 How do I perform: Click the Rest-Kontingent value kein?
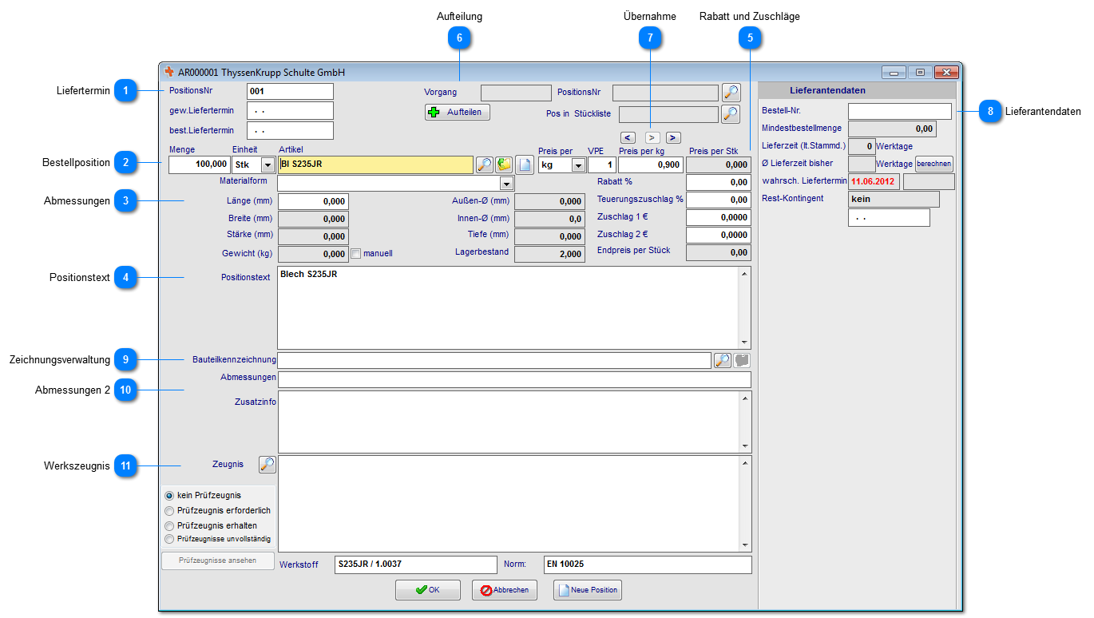pyautogui.click(x=894, y=199)
